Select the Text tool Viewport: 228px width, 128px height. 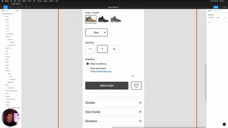point(22,7)
